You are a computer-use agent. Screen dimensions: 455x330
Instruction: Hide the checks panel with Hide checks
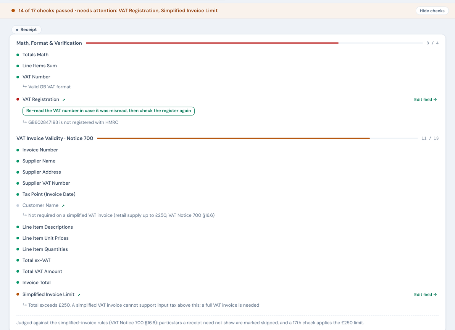(432, 11)
